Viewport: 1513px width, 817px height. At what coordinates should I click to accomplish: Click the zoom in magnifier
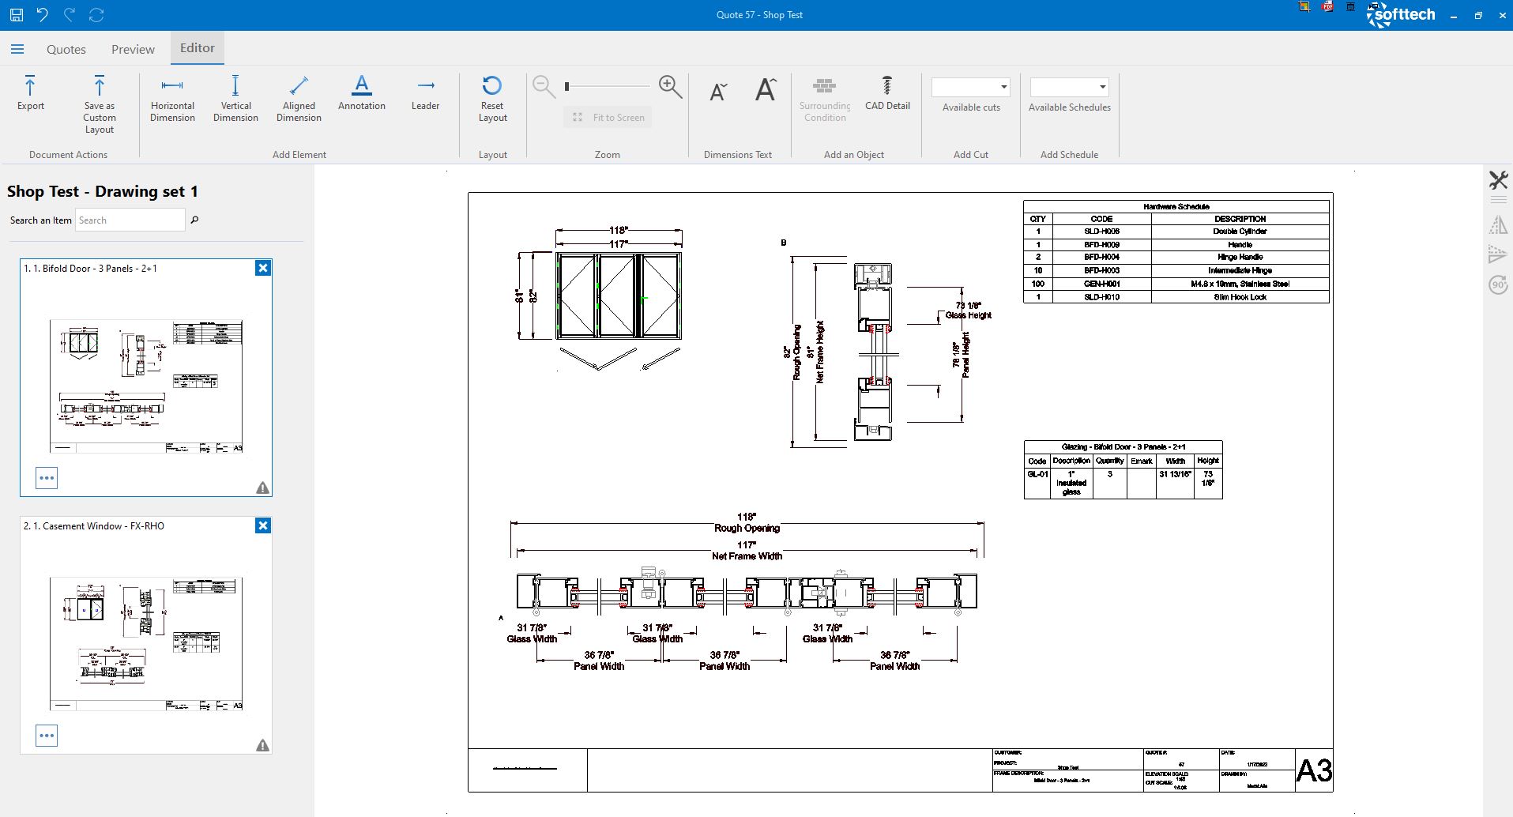(670, 86)
